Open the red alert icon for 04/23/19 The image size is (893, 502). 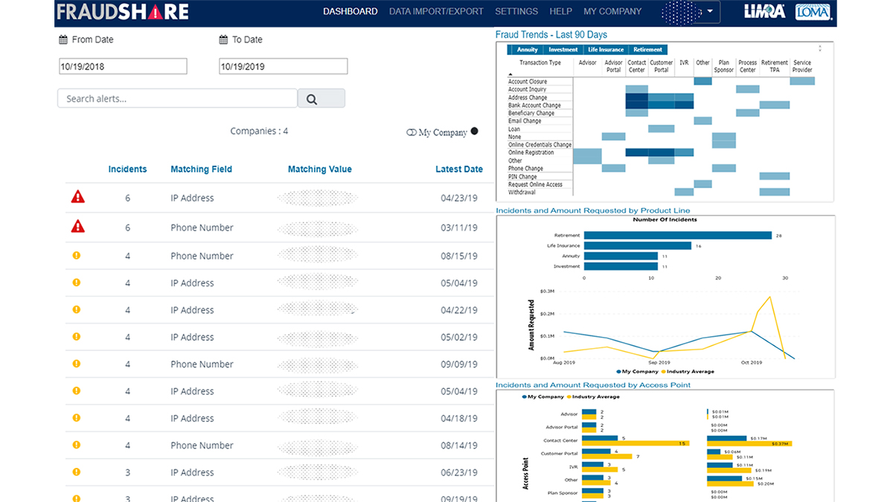[x=78, y=197]
